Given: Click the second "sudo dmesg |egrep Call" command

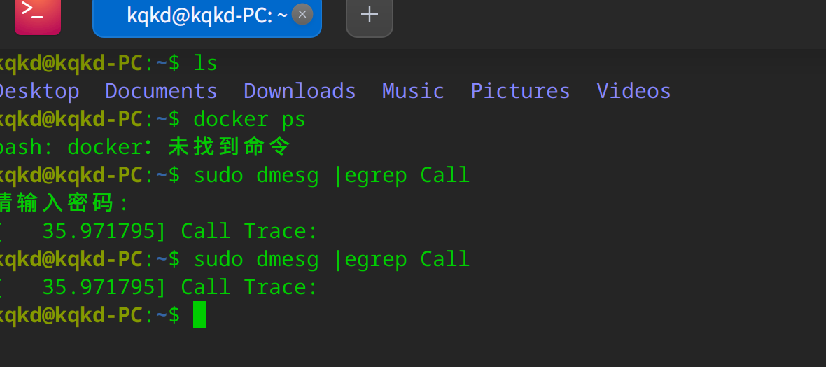Looking at the screenshot, I should coord(331,259).
